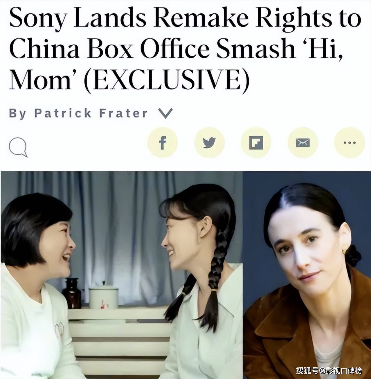Click the Sony Lands Remake Rights headline
This screenshot has width=371, height=379.
[185, 49]
